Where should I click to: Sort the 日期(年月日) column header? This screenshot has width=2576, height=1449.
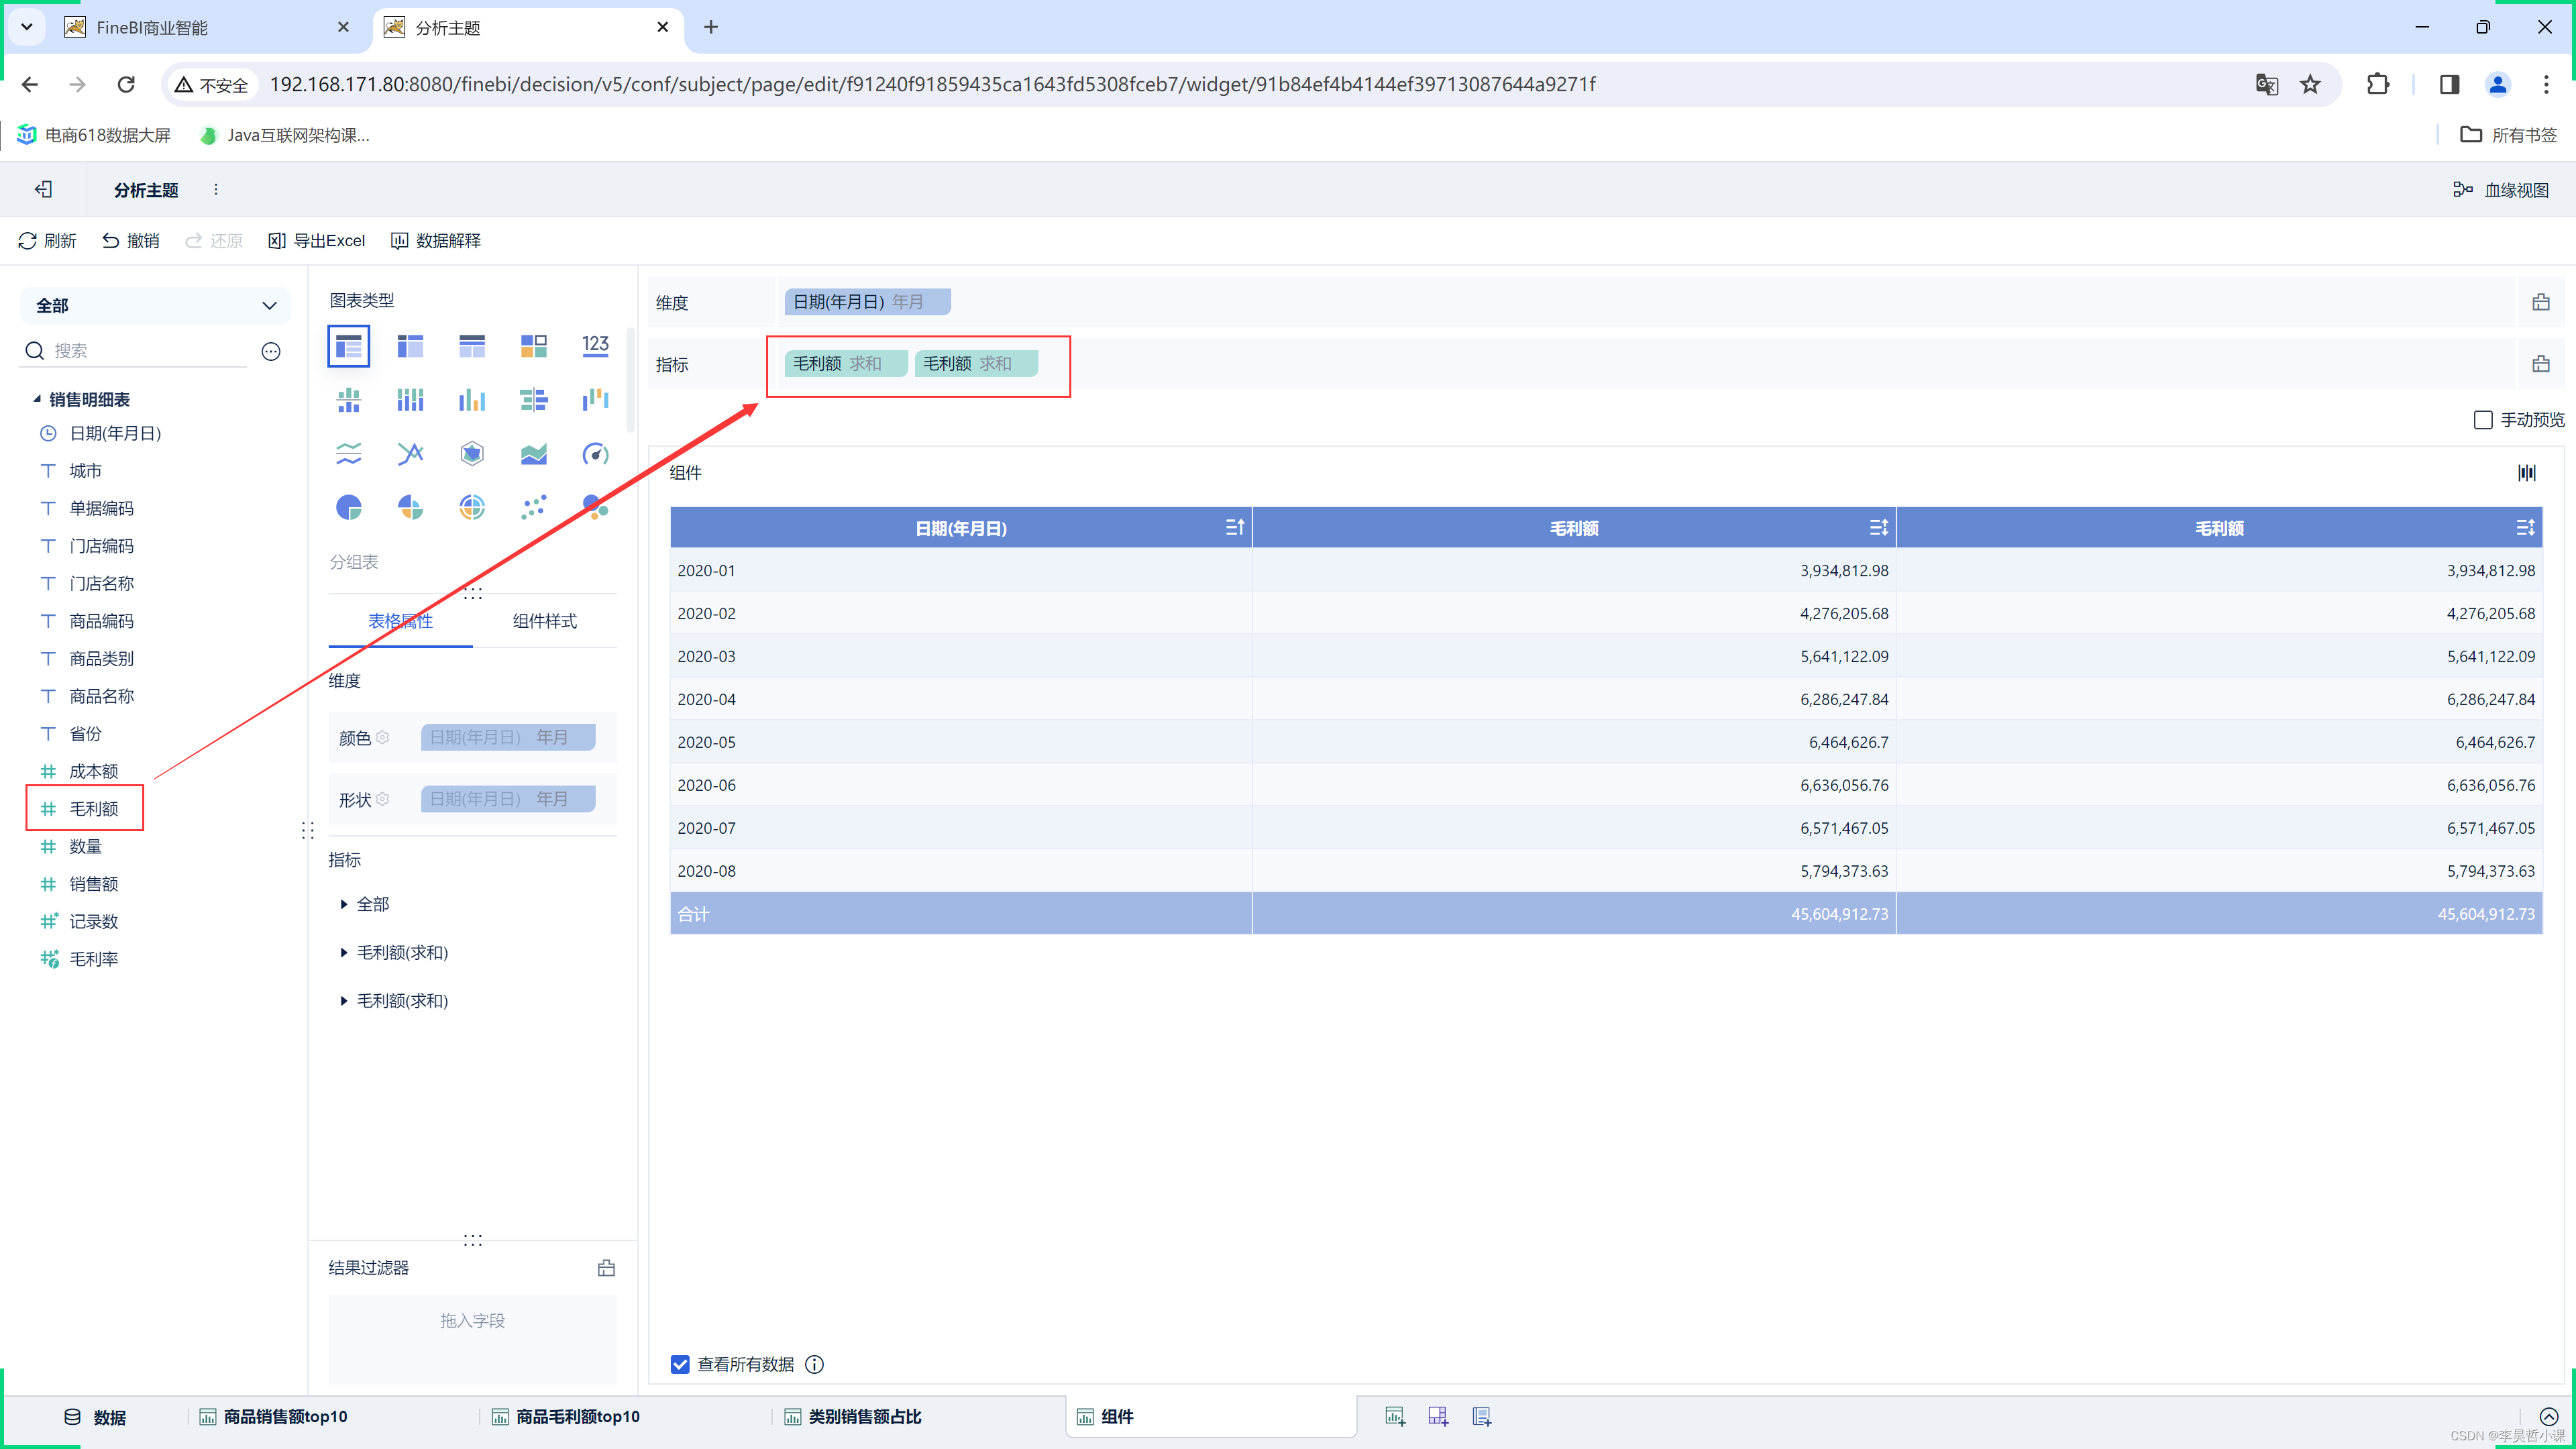[x=1235, y=527]
